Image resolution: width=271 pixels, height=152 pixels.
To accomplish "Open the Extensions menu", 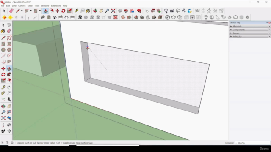I will 56,6.
